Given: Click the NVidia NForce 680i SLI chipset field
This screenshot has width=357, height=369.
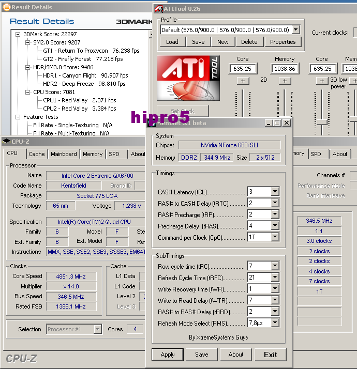Looking at the screenshot, I should [229, 145].
